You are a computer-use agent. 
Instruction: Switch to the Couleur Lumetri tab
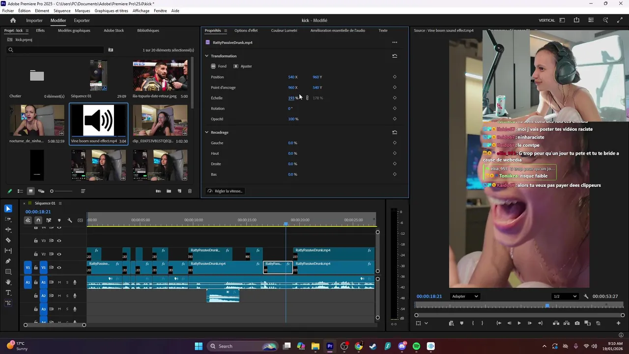coord(284,30)
